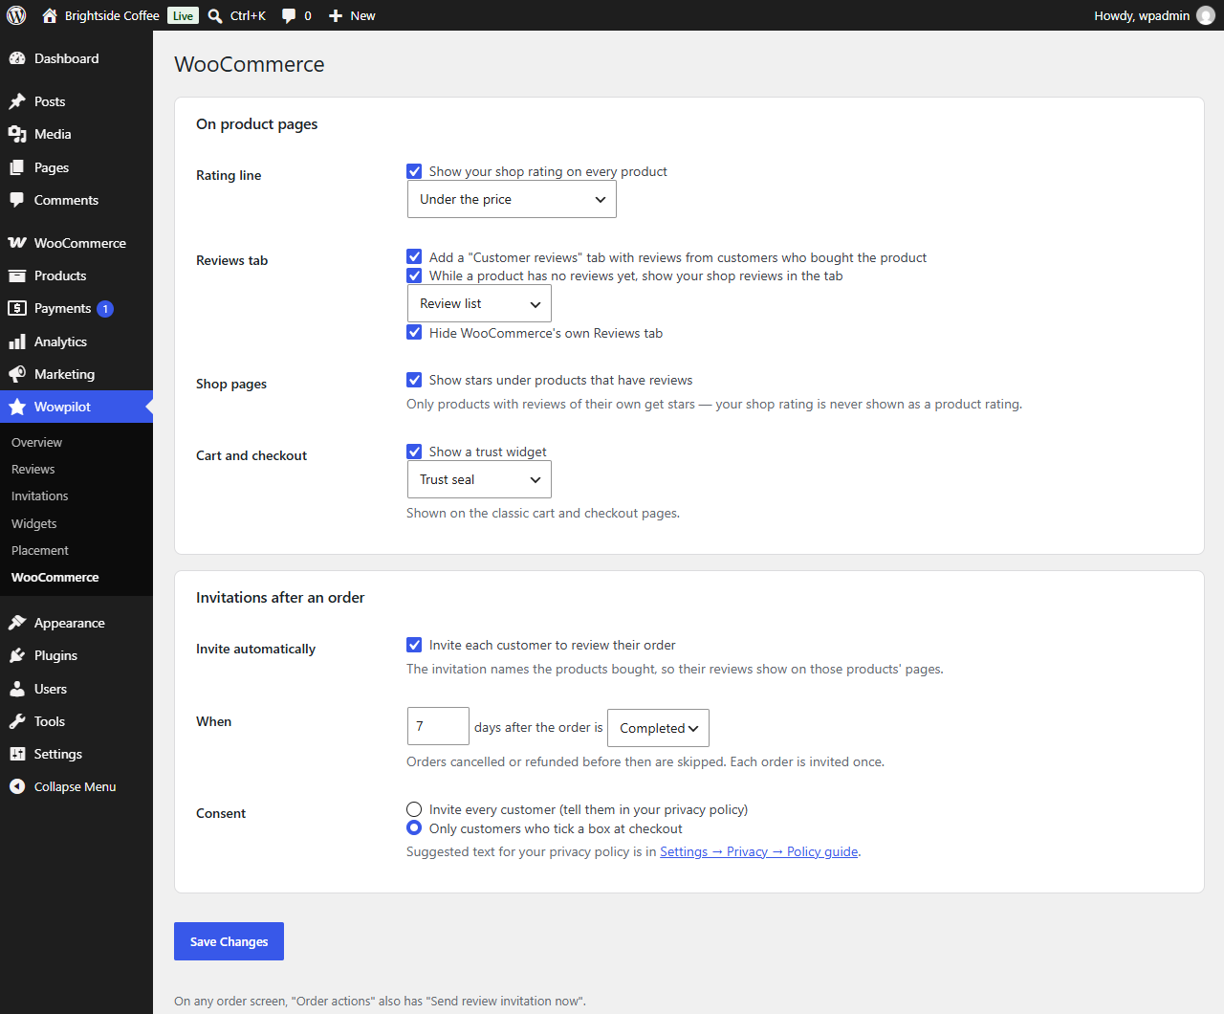The height and width of the screenshot is (1014, 1224).
Task: Open Wowpilot Widgets submenu item
Action: tap(33, 523)
